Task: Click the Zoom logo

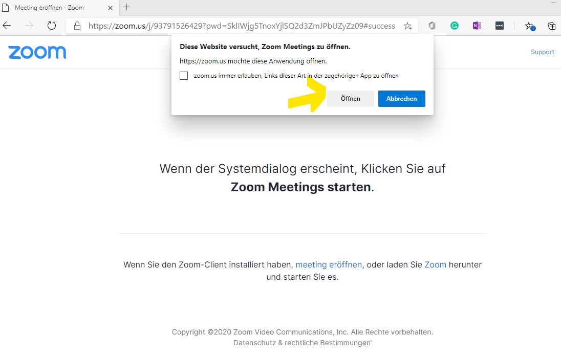Action: click(x=37, y=52)
